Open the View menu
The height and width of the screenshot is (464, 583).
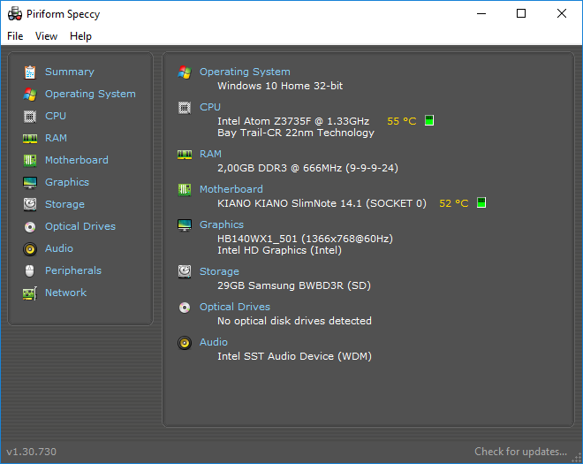point(46,36)
